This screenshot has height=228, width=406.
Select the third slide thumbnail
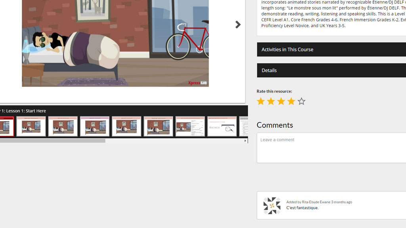pyautogui.click(x=63, y=126)
